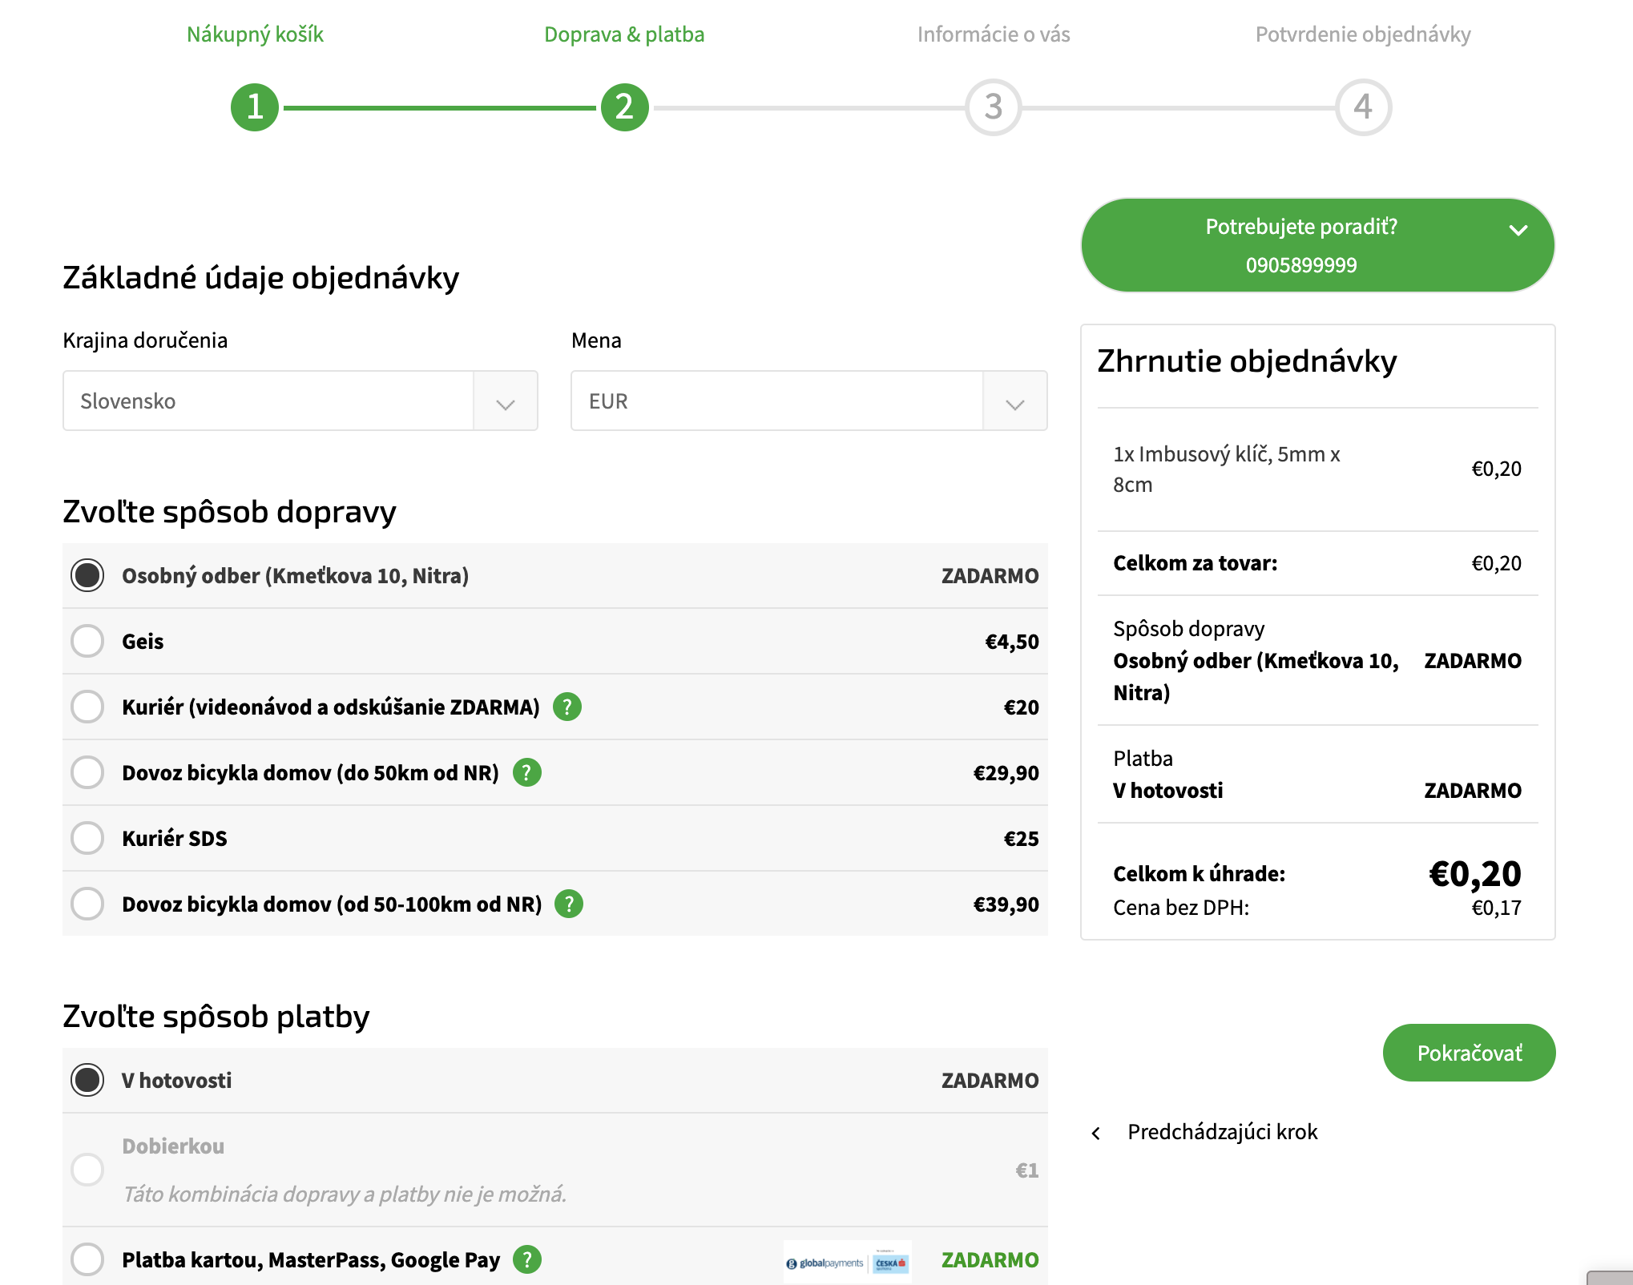Open help icon beside Platba kartou
Screen dimensions: 1633x1285
click(527, 1259)
